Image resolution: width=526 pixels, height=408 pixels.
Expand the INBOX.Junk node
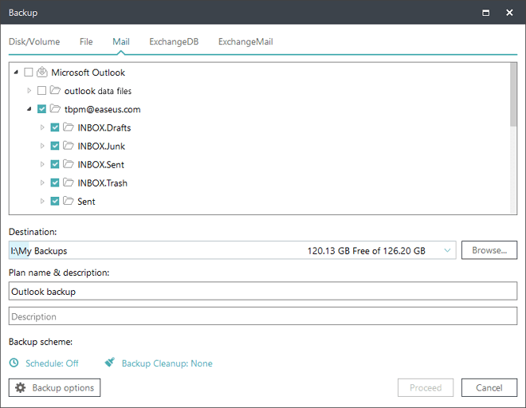(42, 146)
